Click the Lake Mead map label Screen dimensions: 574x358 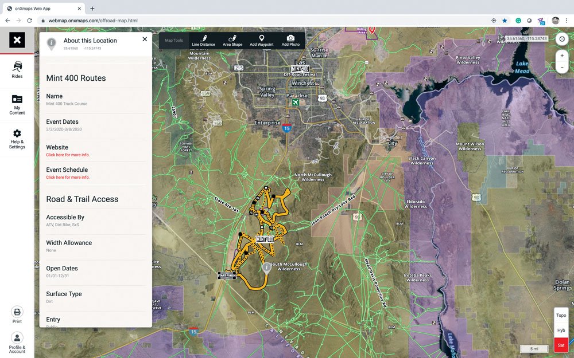522,67
